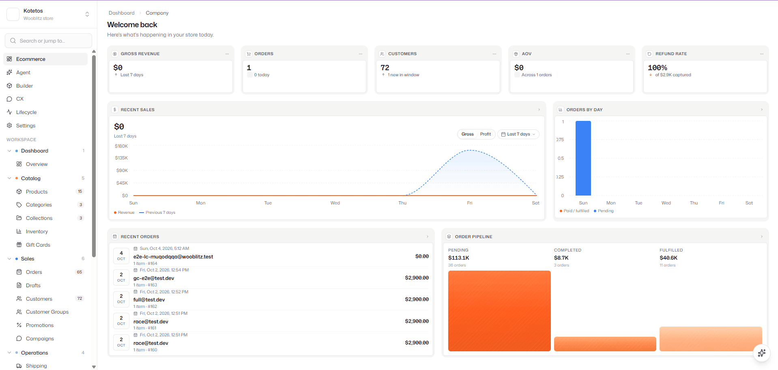This screenshot has width=778, height=370.
Task: Switch the sales chart to Profit
Action: tap(486, 134)
